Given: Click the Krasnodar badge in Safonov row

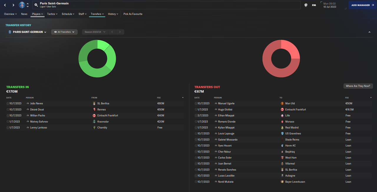Looking at the screenshot, I should (94, 122).
